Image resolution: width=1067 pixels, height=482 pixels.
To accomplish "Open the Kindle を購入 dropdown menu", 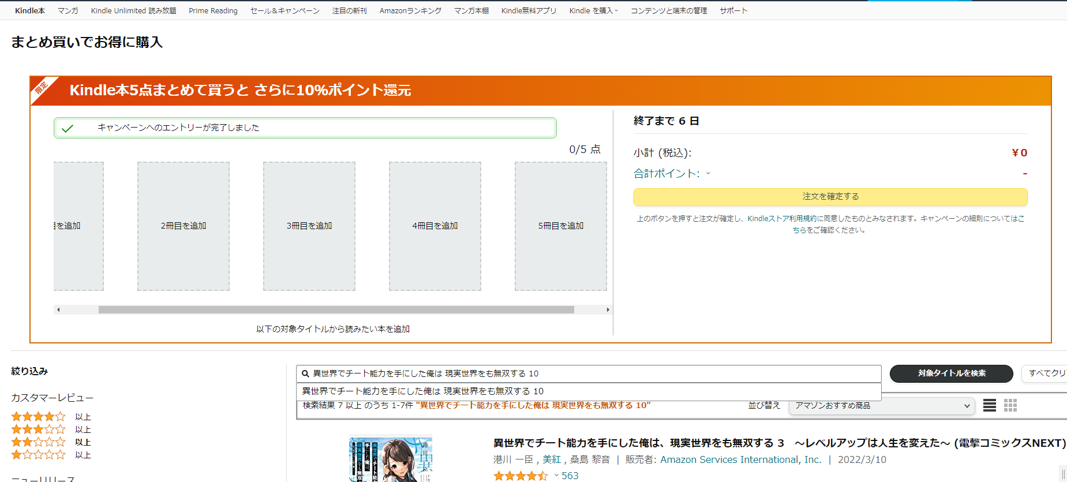I will [593, 10].
